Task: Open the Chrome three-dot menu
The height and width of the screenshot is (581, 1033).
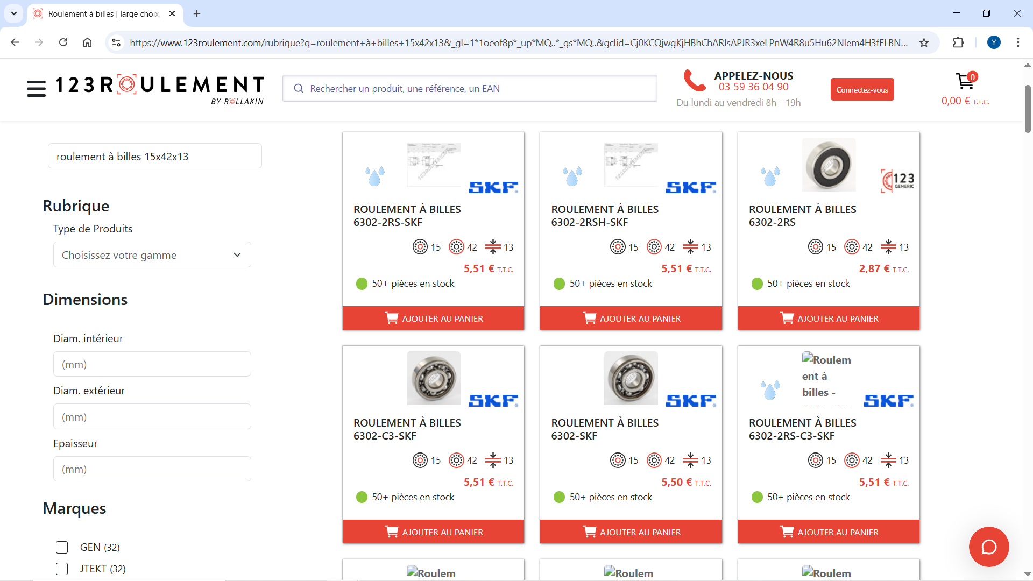Action: [1018, 42]
